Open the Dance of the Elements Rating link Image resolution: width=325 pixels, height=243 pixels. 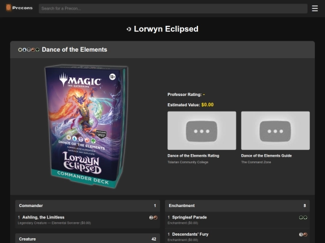[x=193, y=155]
